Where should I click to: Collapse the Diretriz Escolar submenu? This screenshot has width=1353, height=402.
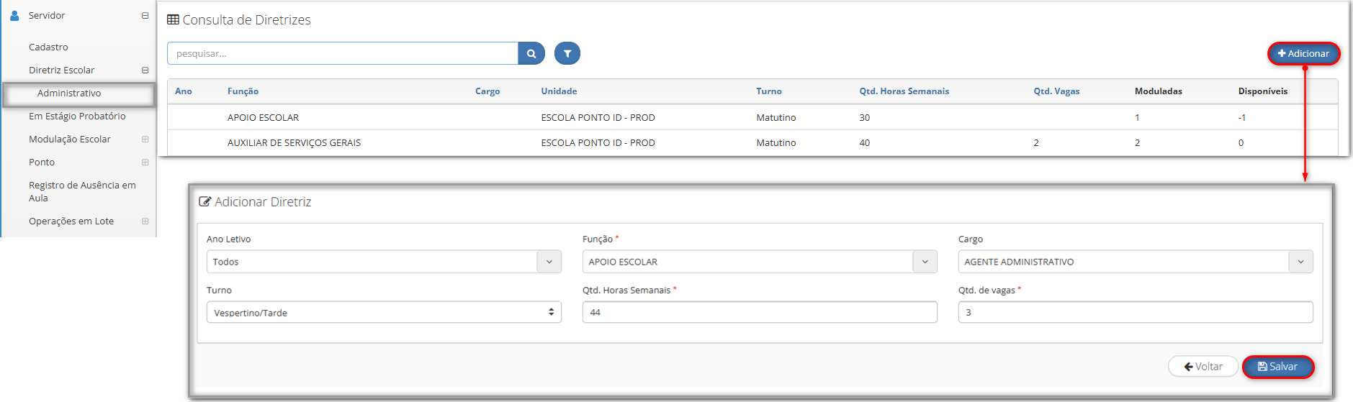pos(145,70)
